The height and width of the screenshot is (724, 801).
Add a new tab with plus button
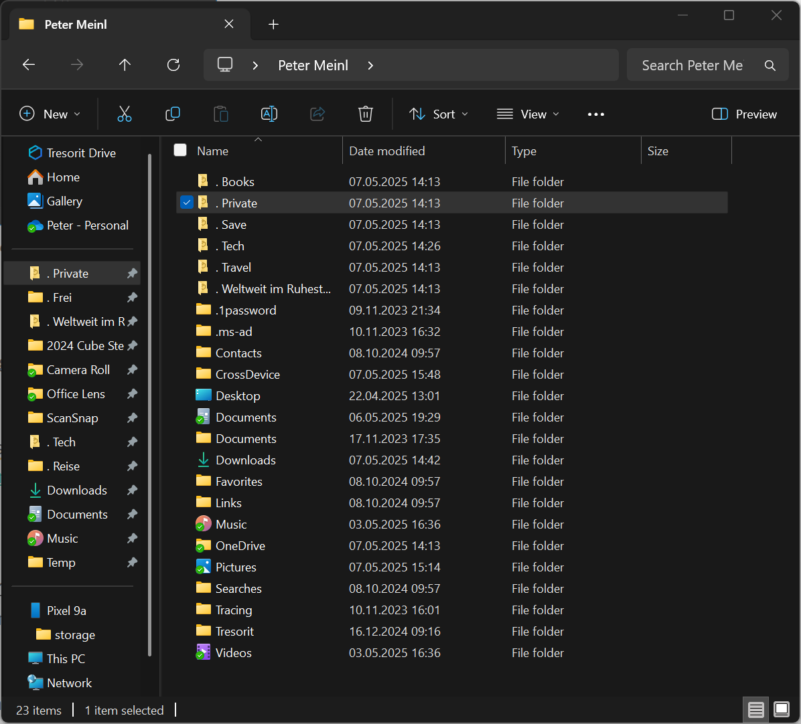pos(273,25)
